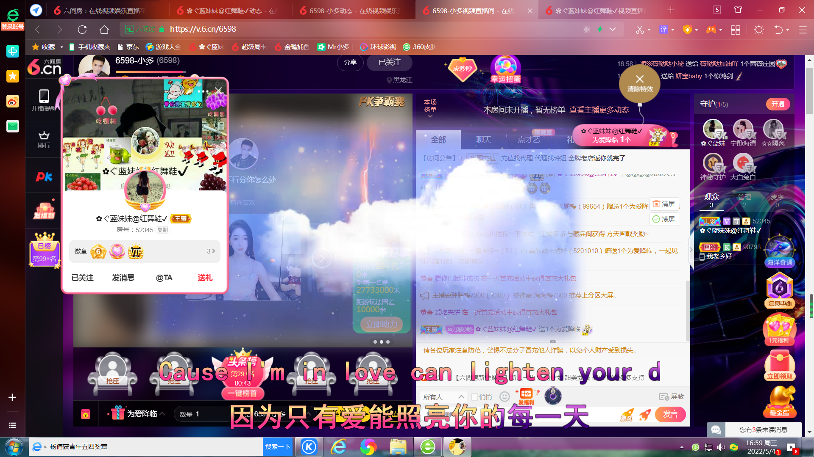
Task: Click the 屏蔽 block icon in chat toolbar
Action: tap(671, 396)
